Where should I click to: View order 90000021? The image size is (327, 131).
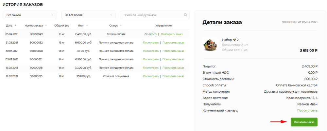pos(151,59)
